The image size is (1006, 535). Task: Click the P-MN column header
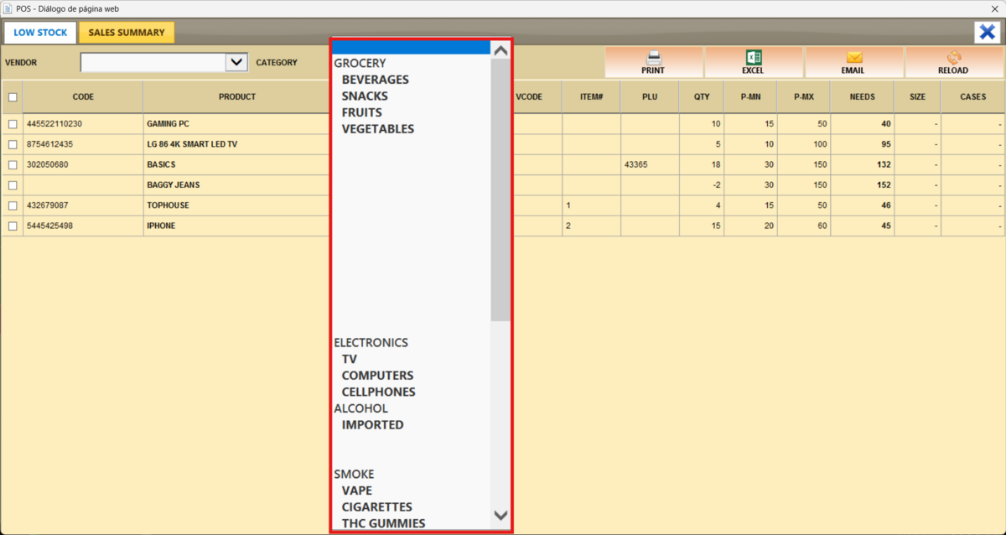750,97
